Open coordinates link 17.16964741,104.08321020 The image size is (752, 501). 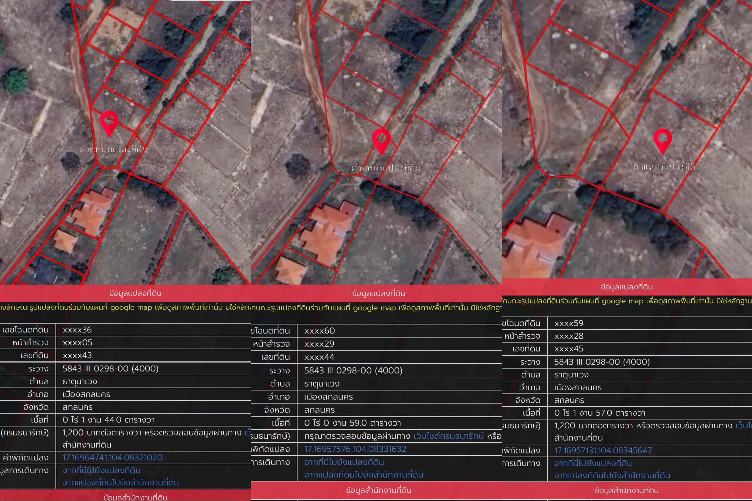[x=112, y=458]
